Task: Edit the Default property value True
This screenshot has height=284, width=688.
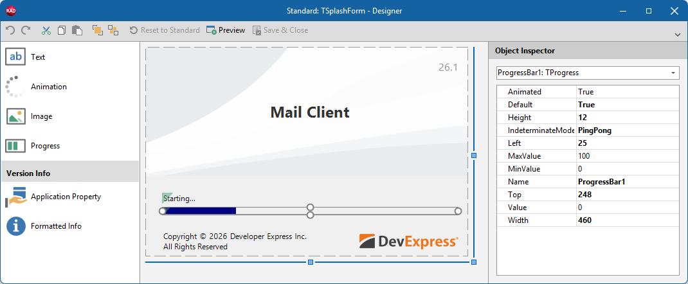Action: [x=628, y=105]
